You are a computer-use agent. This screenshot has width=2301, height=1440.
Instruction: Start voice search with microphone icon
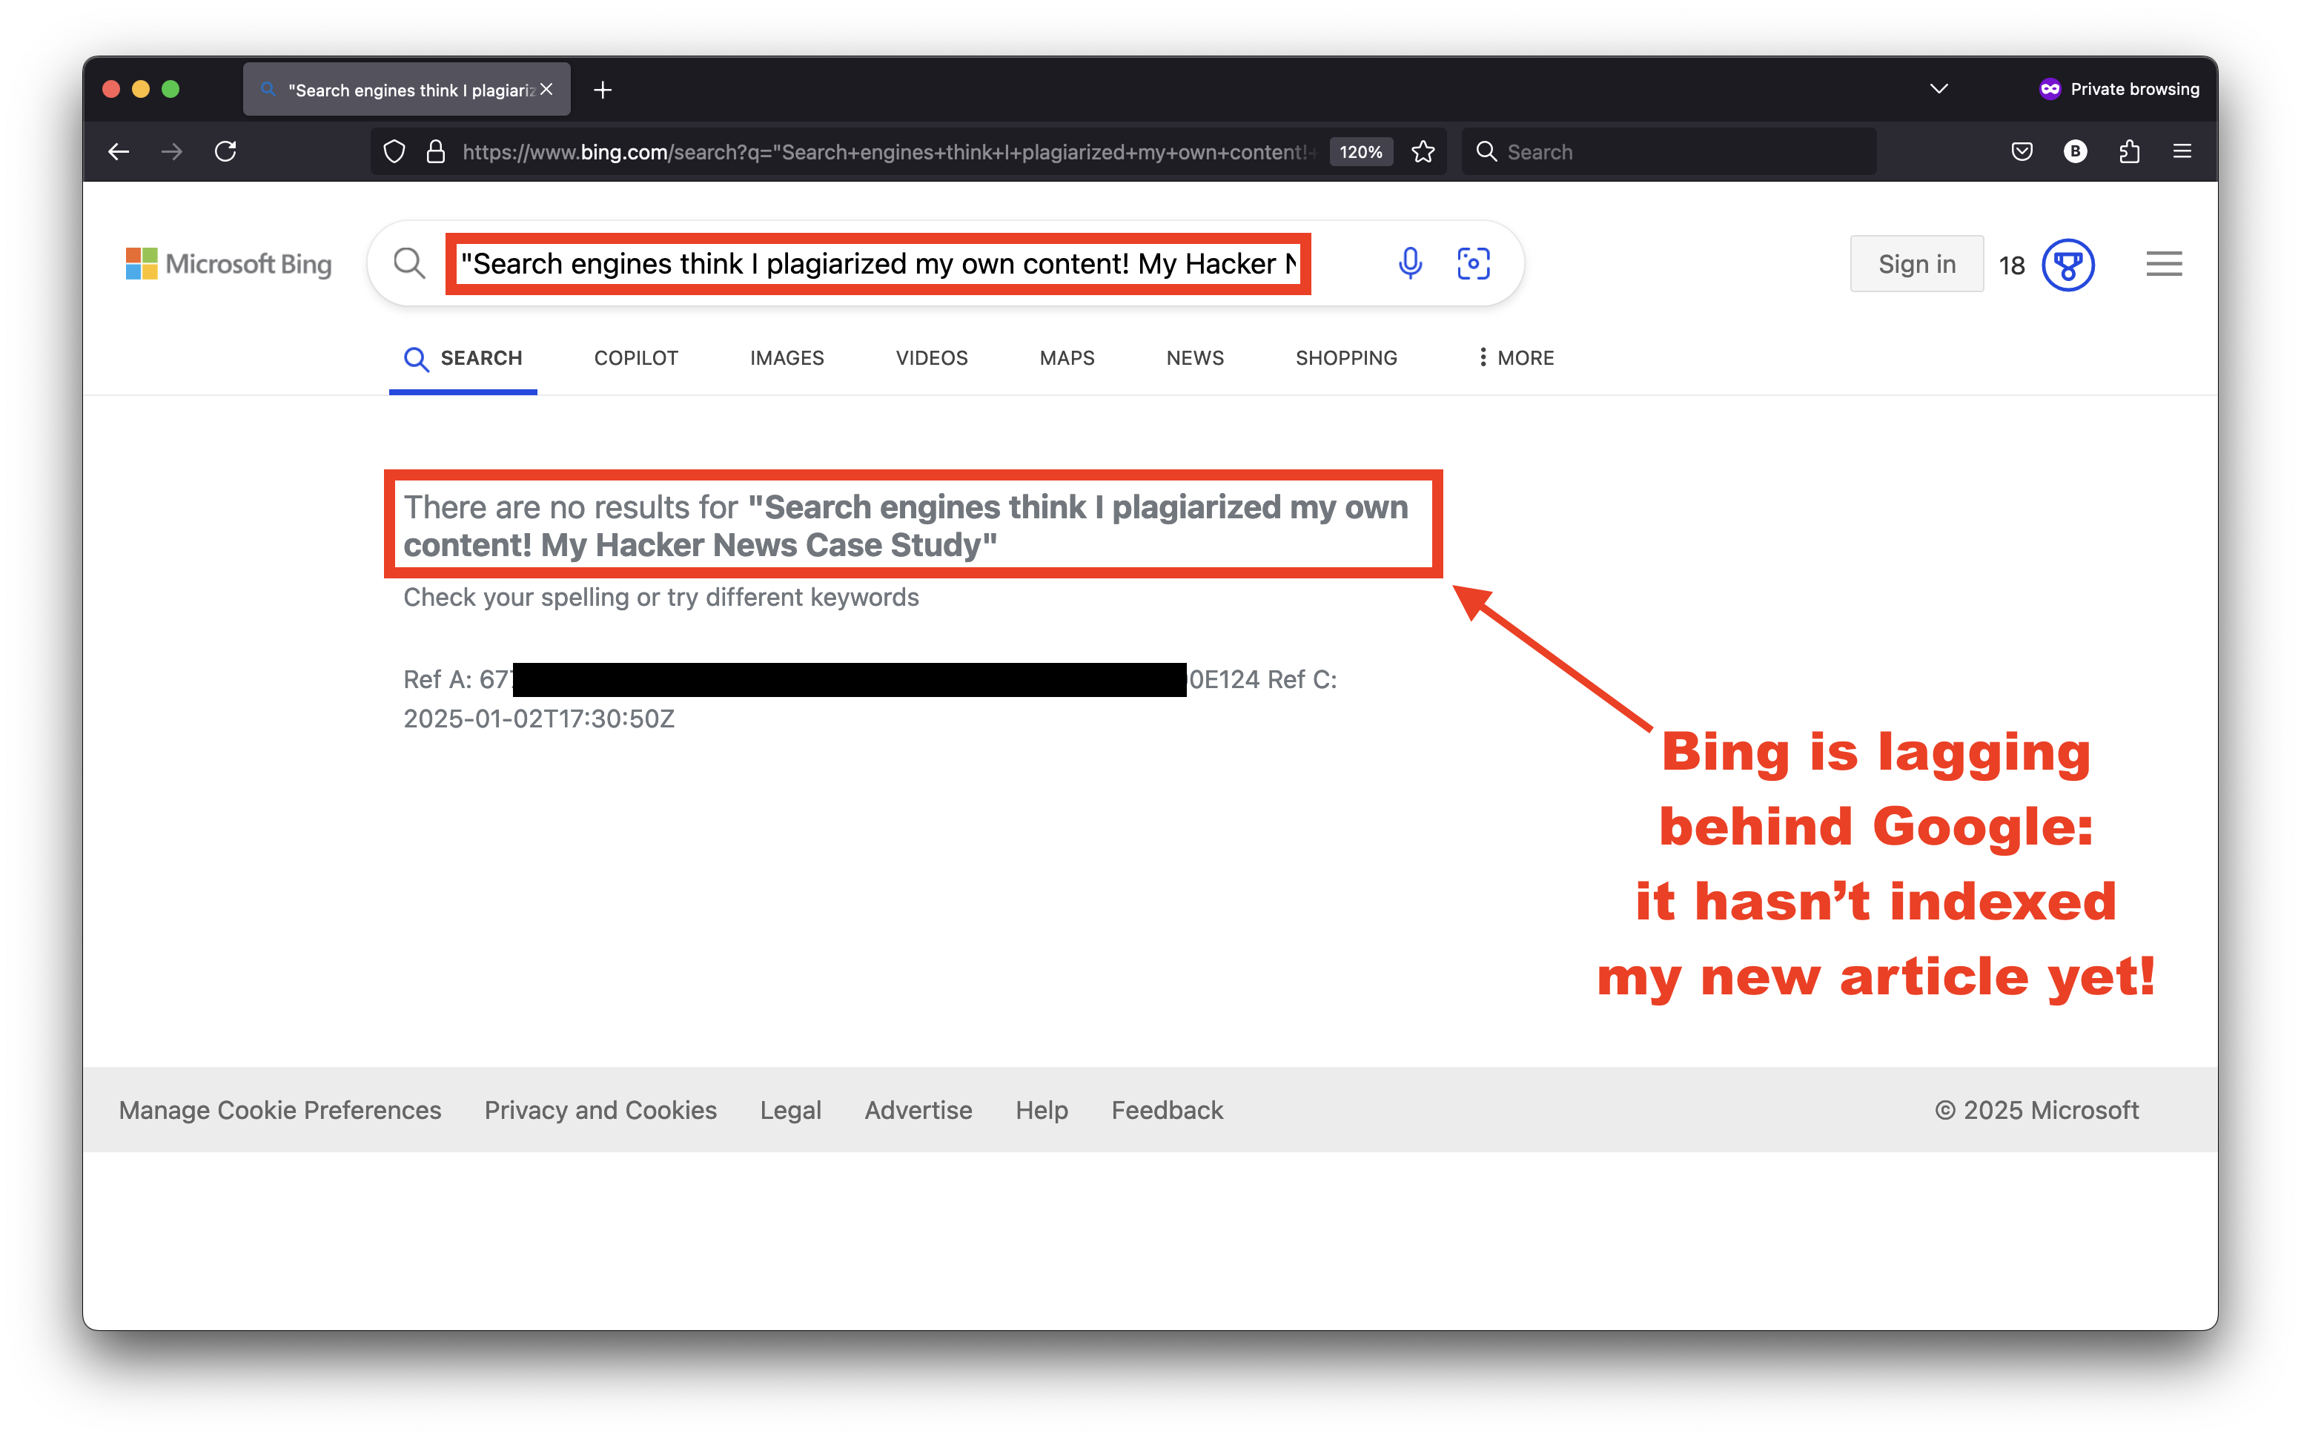click(x=1410, y=262)
